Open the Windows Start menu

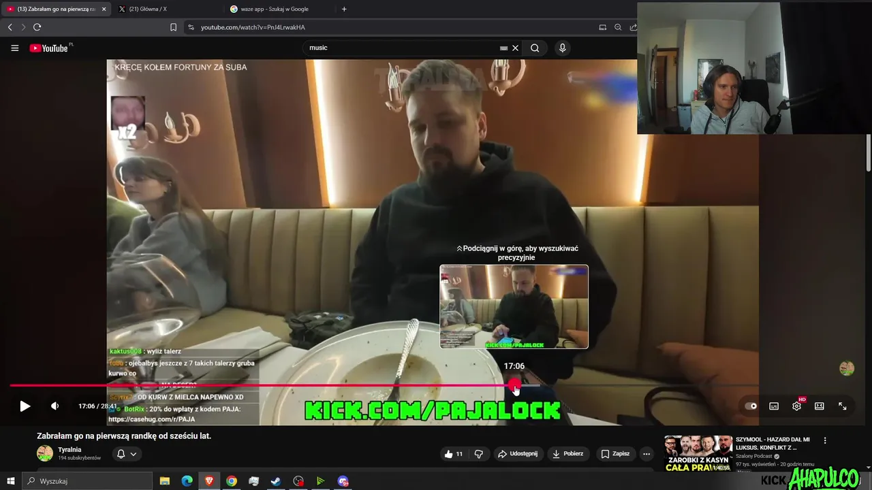coord(10,481)
